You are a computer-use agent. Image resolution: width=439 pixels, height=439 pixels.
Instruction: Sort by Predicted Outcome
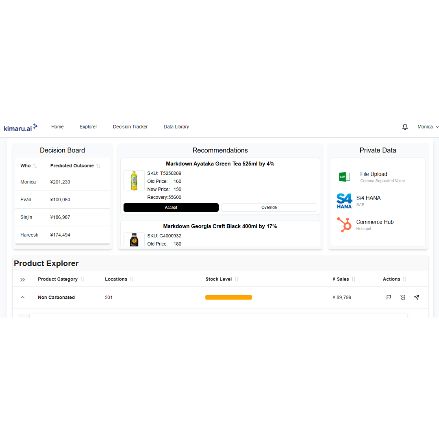(x=98, y=166)
